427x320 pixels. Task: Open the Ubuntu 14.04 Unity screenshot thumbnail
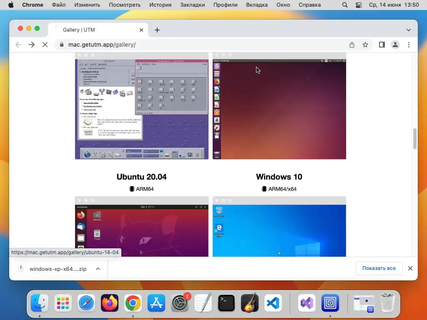tap(279, 106)
